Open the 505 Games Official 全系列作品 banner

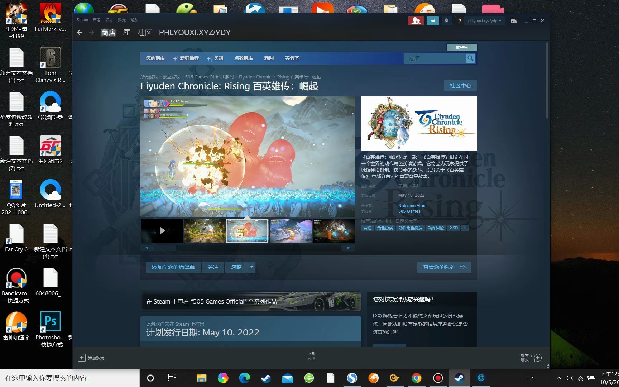[x=250, y=301]
